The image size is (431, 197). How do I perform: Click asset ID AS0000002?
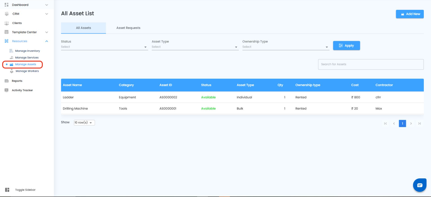pos(168,97)
